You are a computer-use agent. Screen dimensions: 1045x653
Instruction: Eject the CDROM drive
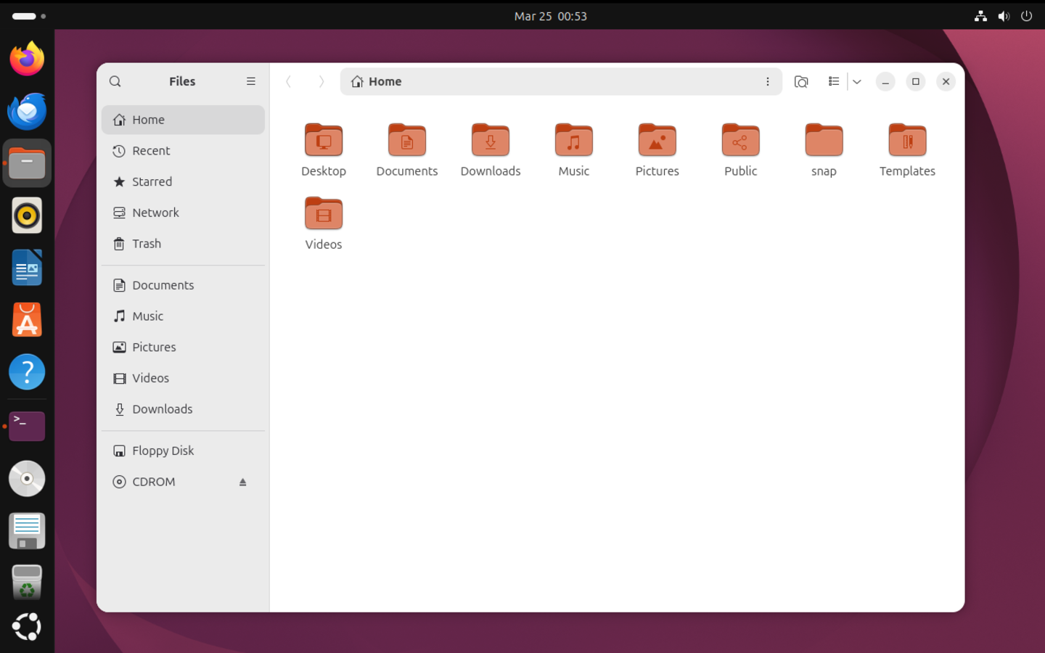click(x=243, y=482)
